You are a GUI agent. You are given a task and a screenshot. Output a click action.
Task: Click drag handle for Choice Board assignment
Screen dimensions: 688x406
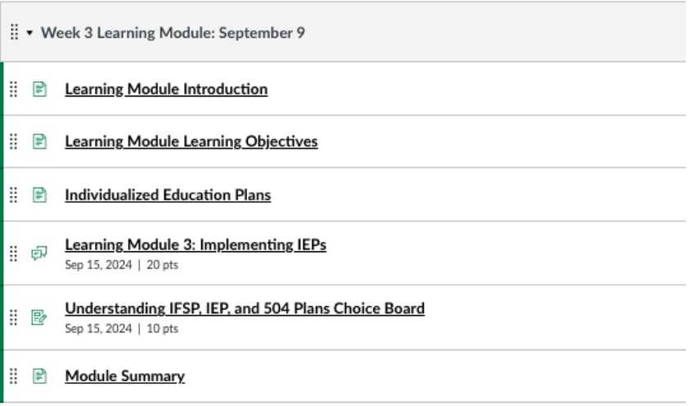[x=14, y=318]
